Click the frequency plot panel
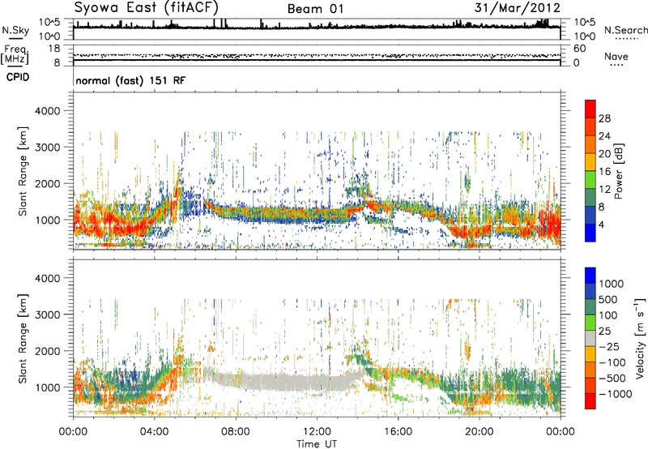 pyautogui.click(x=317, y=55)
